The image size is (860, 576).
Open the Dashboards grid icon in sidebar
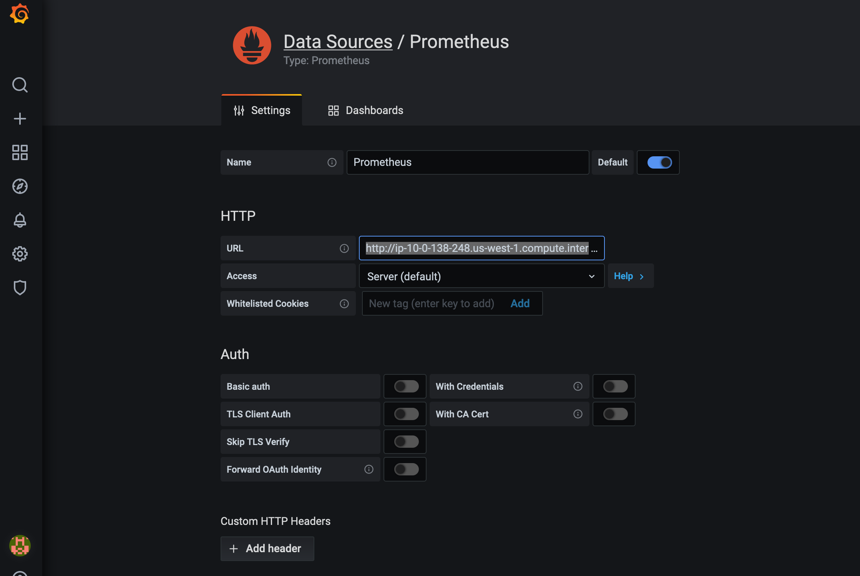[20, 152]
